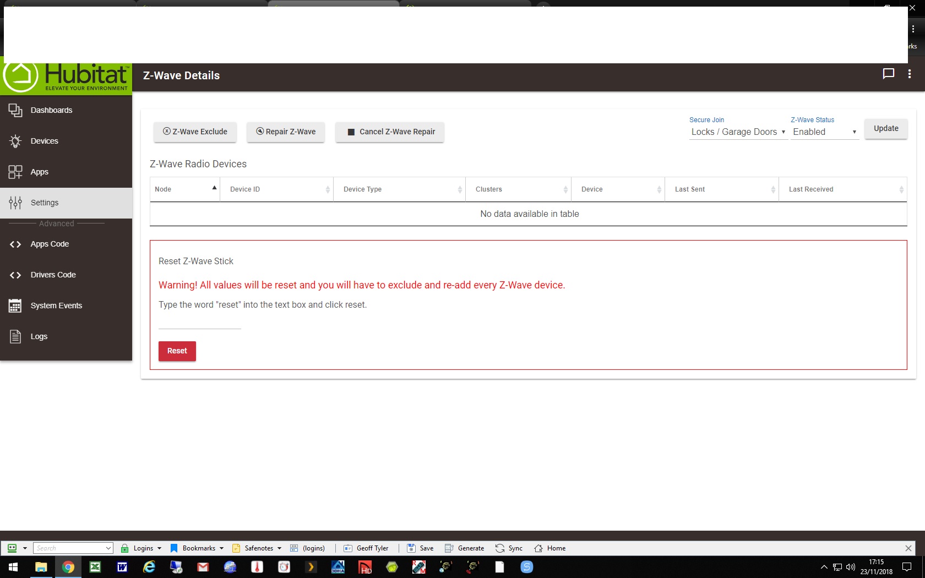
Task: Go to Apps in the sidebar
Action: pyautogui.click(x=66, y=172)
